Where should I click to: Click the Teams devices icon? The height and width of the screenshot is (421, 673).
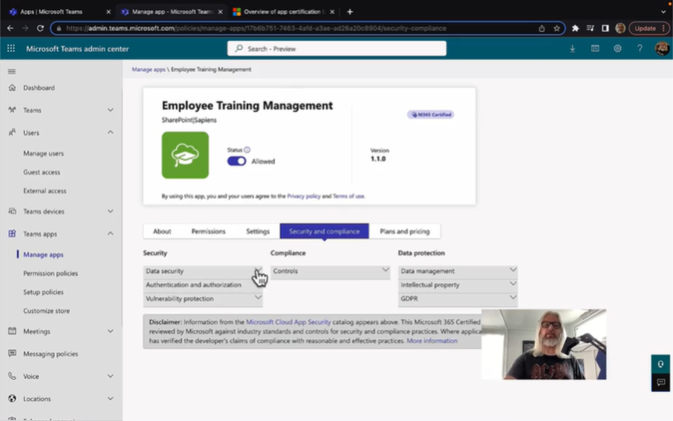pyautogui.click(x=12, y=211)
